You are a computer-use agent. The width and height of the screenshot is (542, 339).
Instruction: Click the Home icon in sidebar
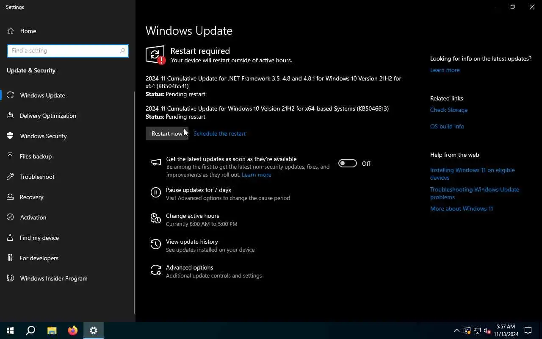click(x=11, y=31)
